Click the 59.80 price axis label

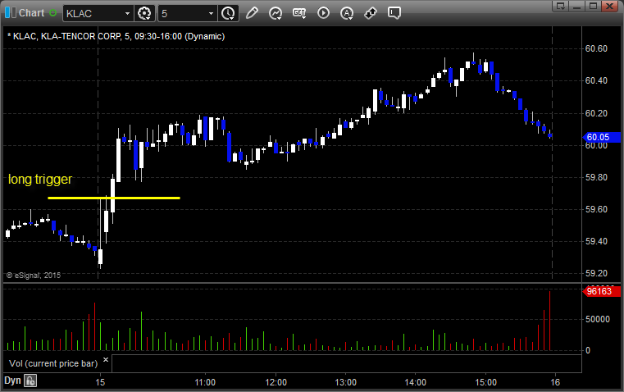tap(596, 177)
